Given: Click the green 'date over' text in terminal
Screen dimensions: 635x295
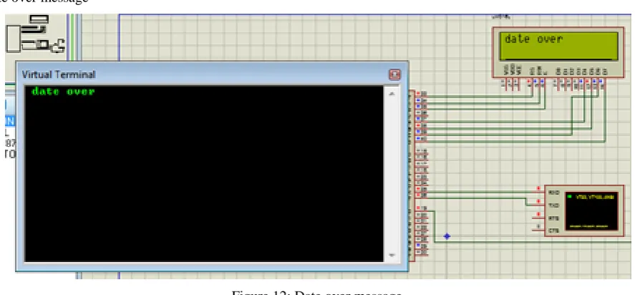Looking at the screenshot, I should (x=63, y=92).
